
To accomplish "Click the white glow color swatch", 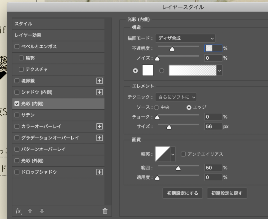I will 148,70.
